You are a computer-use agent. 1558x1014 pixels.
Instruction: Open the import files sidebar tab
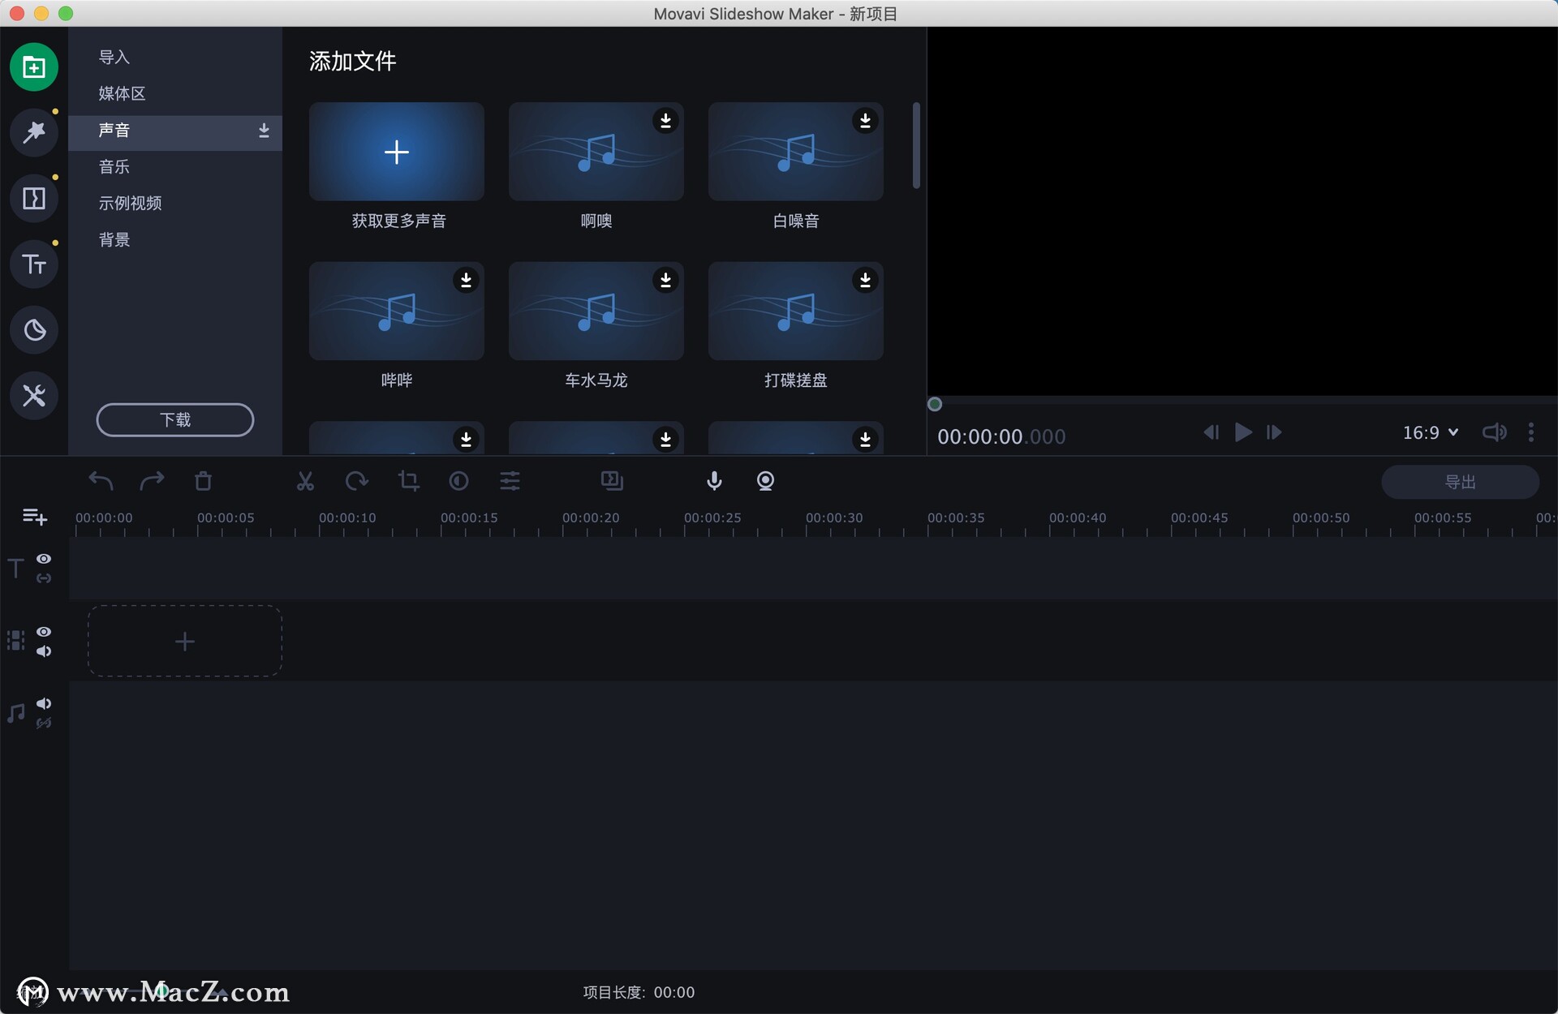[x=34, y=67]
